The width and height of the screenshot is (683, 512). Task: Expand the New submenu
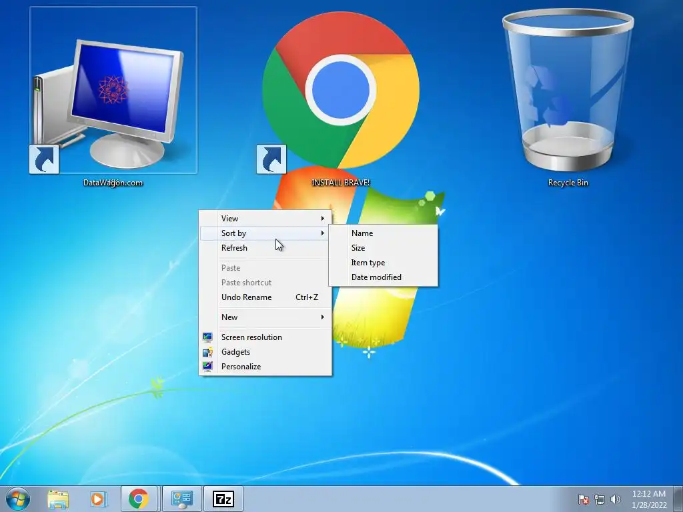[x=265, y=317]
